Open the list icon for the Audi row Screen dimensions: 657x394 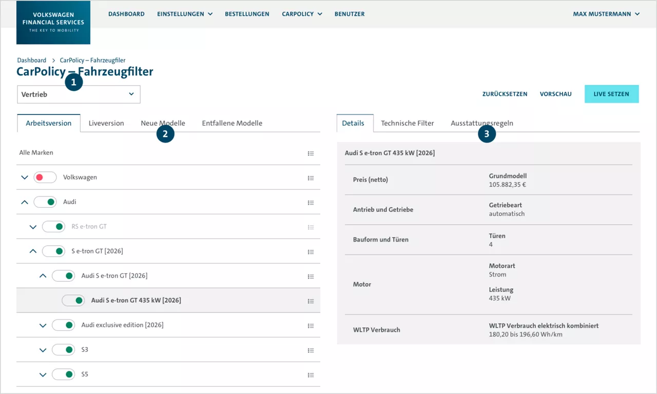[x=311, y=202]
